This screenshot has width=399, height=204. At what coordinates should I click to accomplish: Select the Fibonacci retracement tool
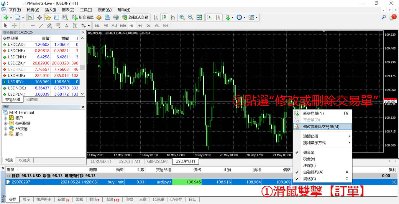point(58,26)
